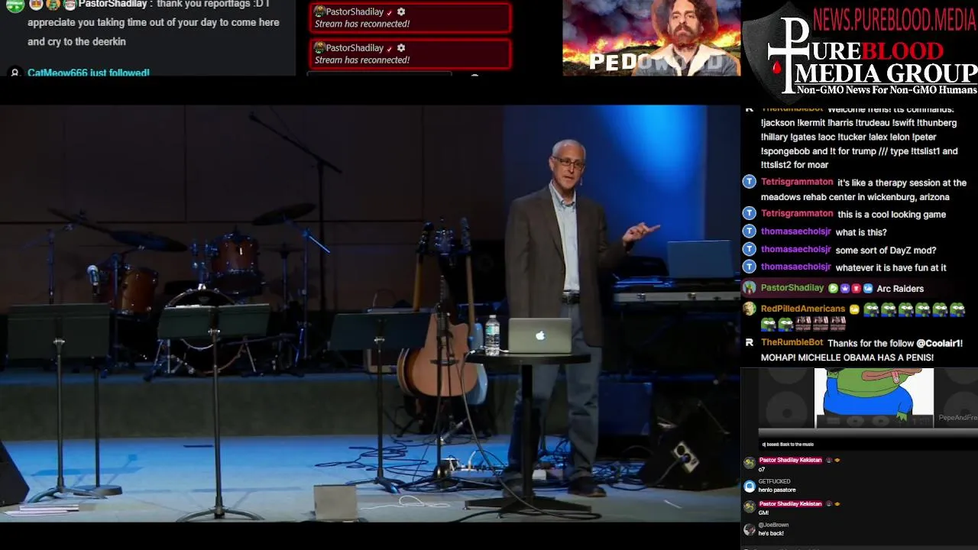Click verified check in first reconnect notice
Screen dimensions: 978x550
pos(390,13)
